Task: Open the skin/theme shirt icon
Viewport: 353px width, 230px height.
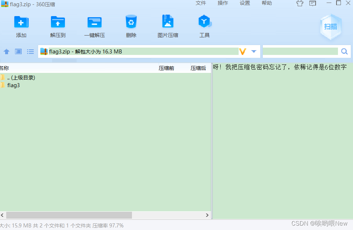Action: [x=299, y=3]
